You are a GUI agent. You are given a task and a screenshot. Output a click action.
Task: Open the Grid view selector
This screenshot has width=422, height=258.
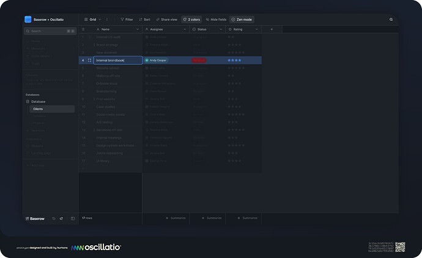point(92,20)
